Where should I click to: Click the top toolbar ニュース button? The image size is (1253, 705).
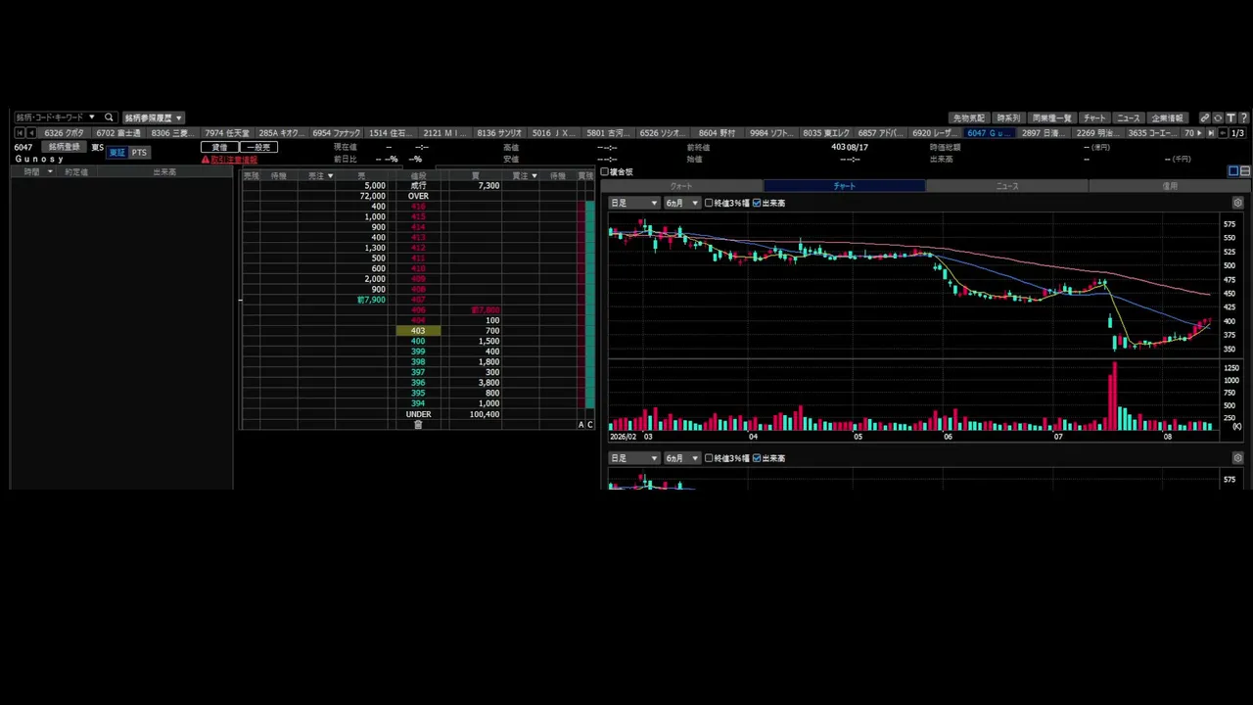[1129, 117]
